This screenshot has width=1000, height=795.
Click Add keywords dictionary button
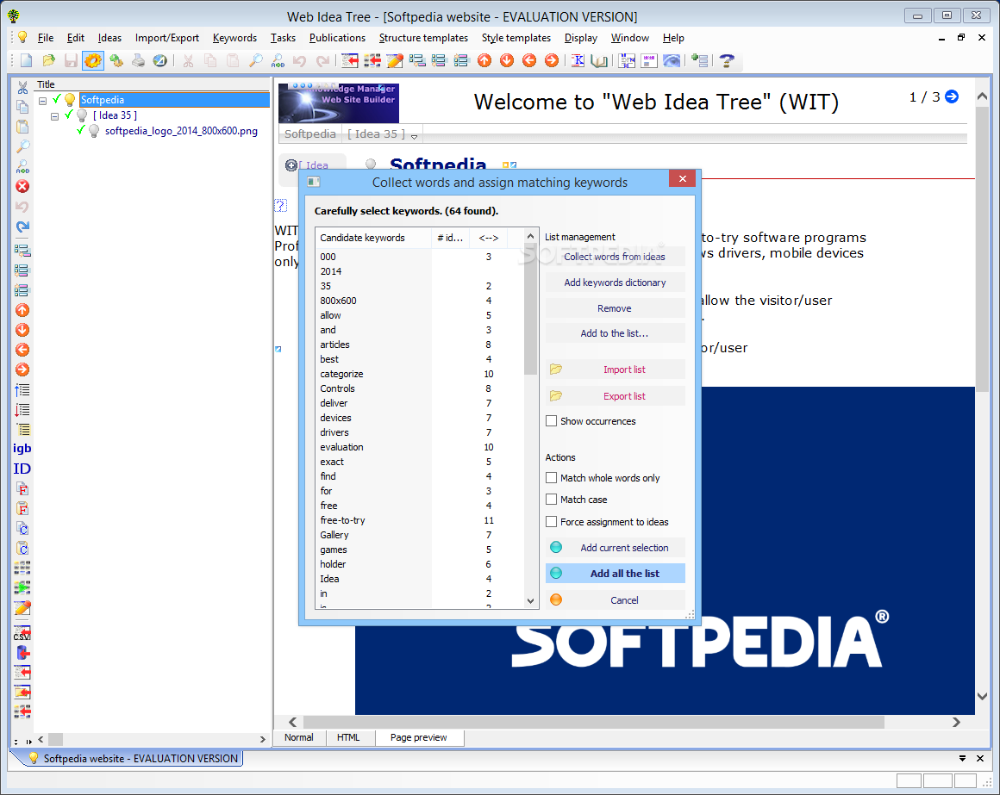(615, 283)
